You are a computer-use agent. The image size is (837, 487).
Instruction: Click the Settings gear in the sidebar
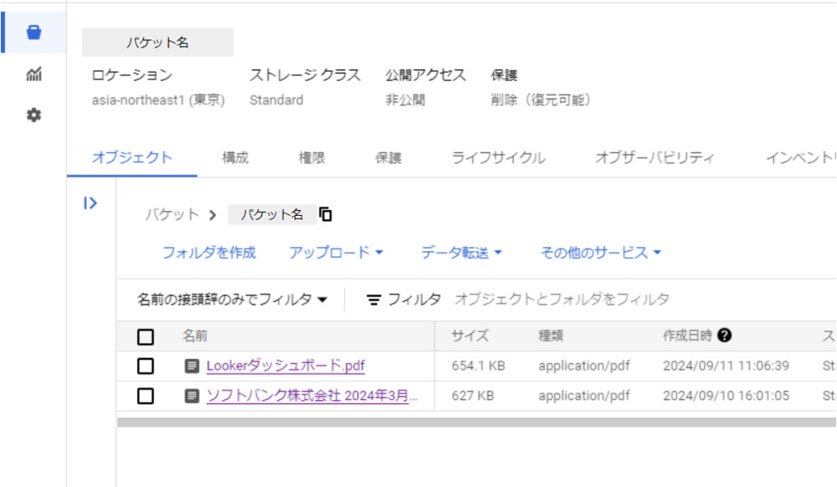(x=33, y=115)
